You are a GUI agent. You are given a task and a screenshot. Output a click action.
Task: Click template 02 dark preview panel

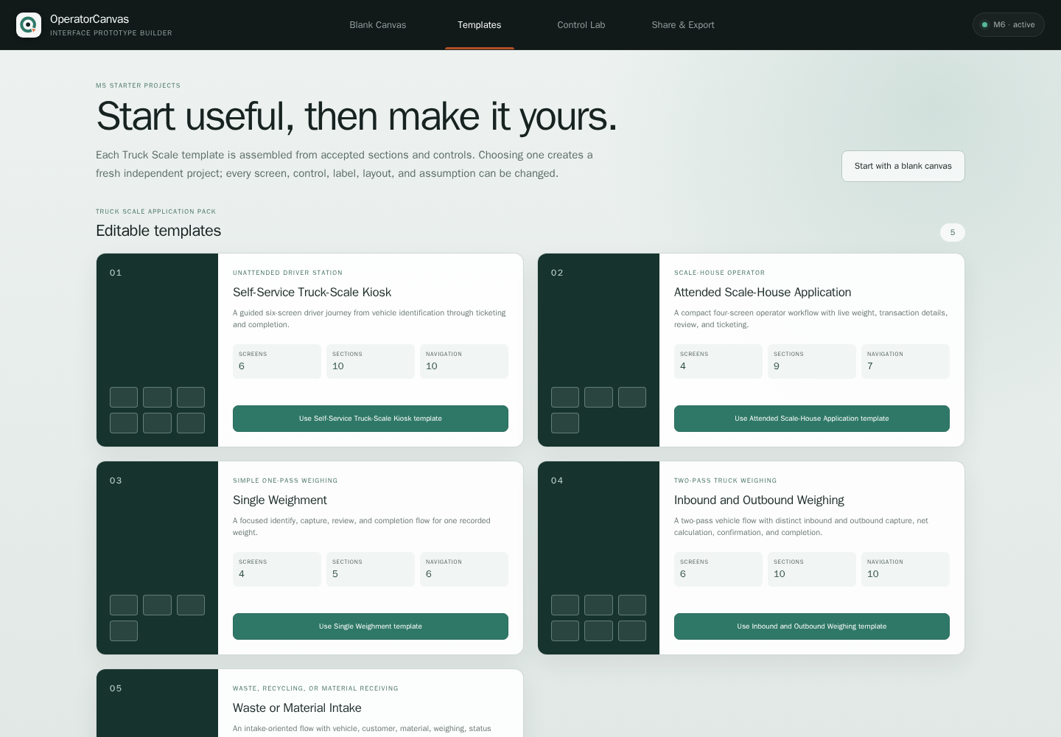pos(598,350)
